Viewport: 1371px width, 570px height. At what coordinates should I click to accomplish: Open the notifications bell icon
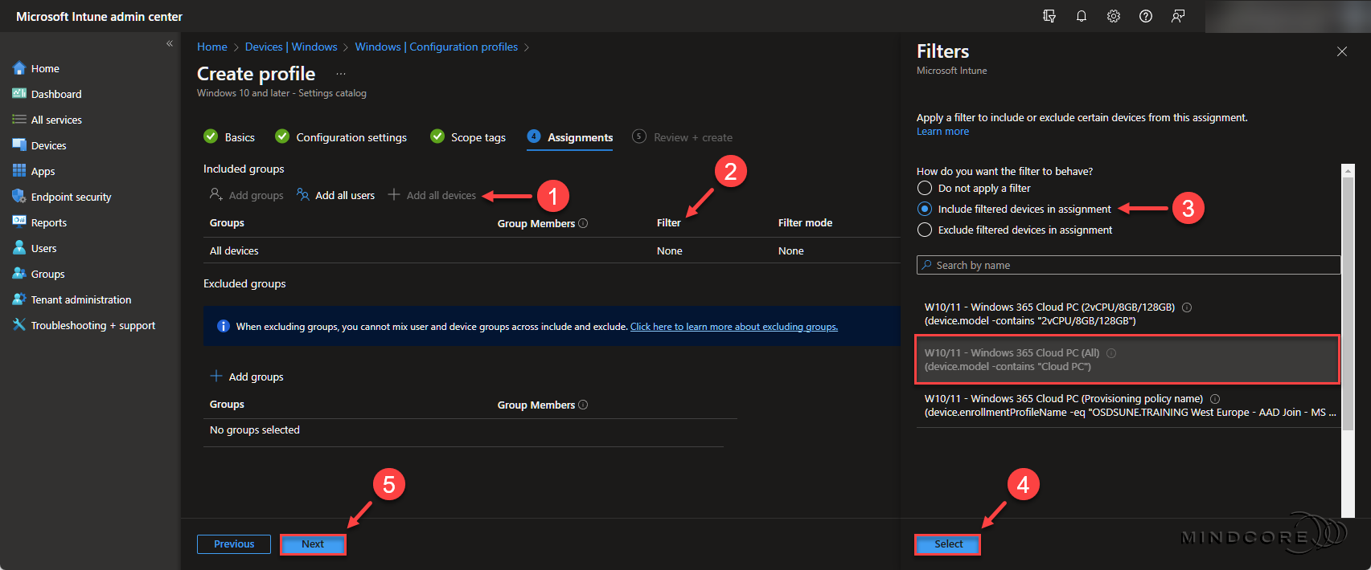(x=1082, y=16)
